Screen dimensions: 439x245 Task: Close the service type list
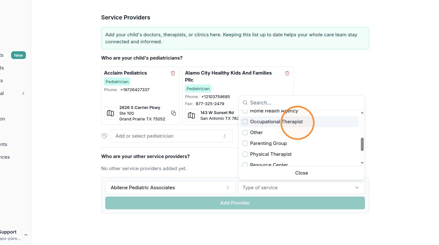pyautogui.click(x=301, y=173)
